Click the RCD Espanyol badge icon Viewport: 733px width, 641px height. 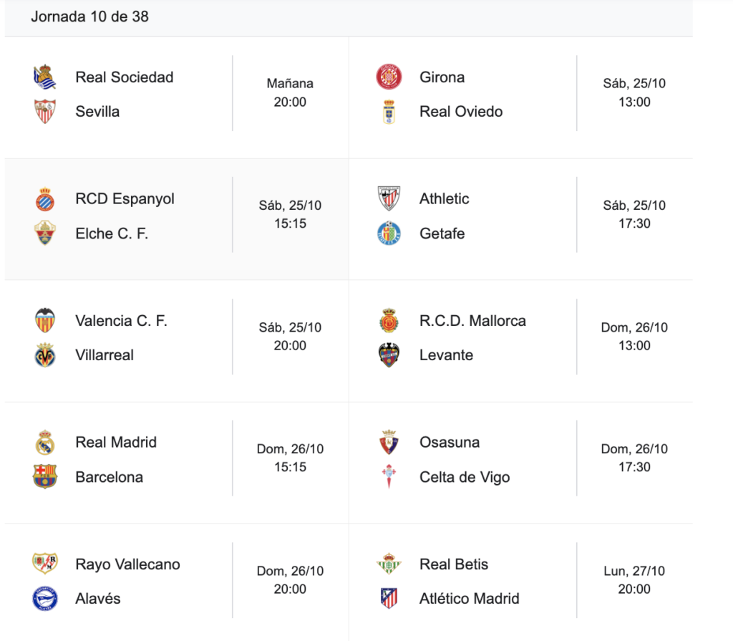[x=45, y=198]
